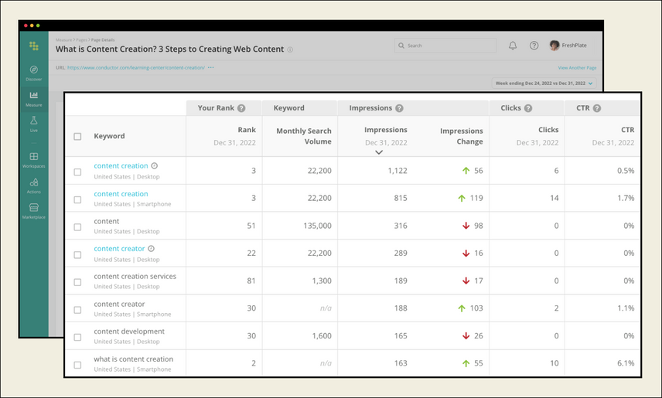Click the circle icon beside content creator Desktop
The image size is (662, 398).
click(x=151, y=249)
